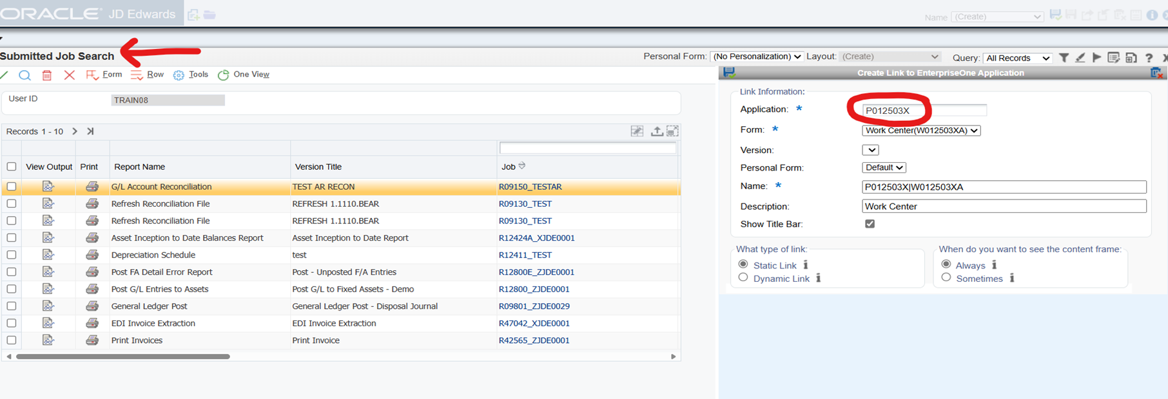Open the One View menu
Image resolution: width=1168 pixels, height=399 pixels.
[x=251, y=75]
